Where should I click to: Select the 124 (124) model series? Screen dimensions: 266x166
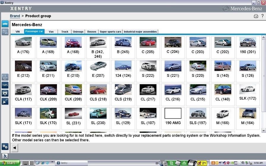[x=123, y=71]
